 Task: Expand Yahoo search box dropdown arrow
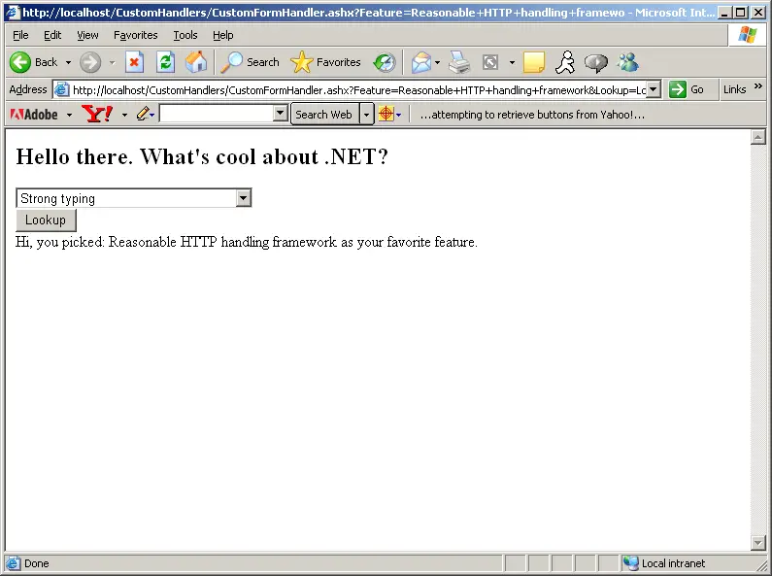click(x=280, y=114)
